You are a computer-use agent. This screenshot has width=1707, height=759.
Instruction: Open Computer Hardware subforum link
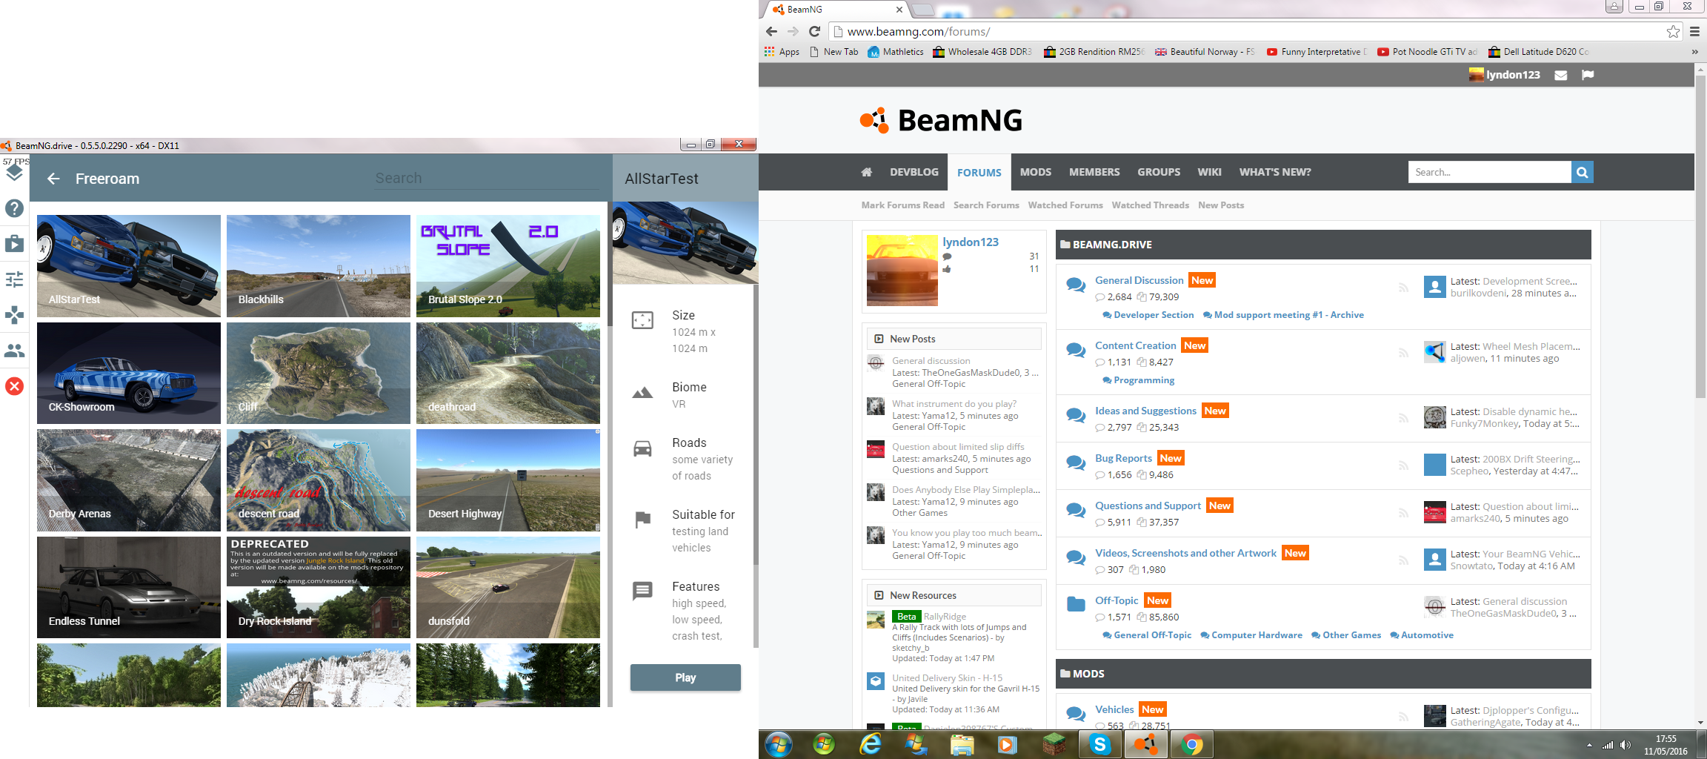click(1257, 635)
